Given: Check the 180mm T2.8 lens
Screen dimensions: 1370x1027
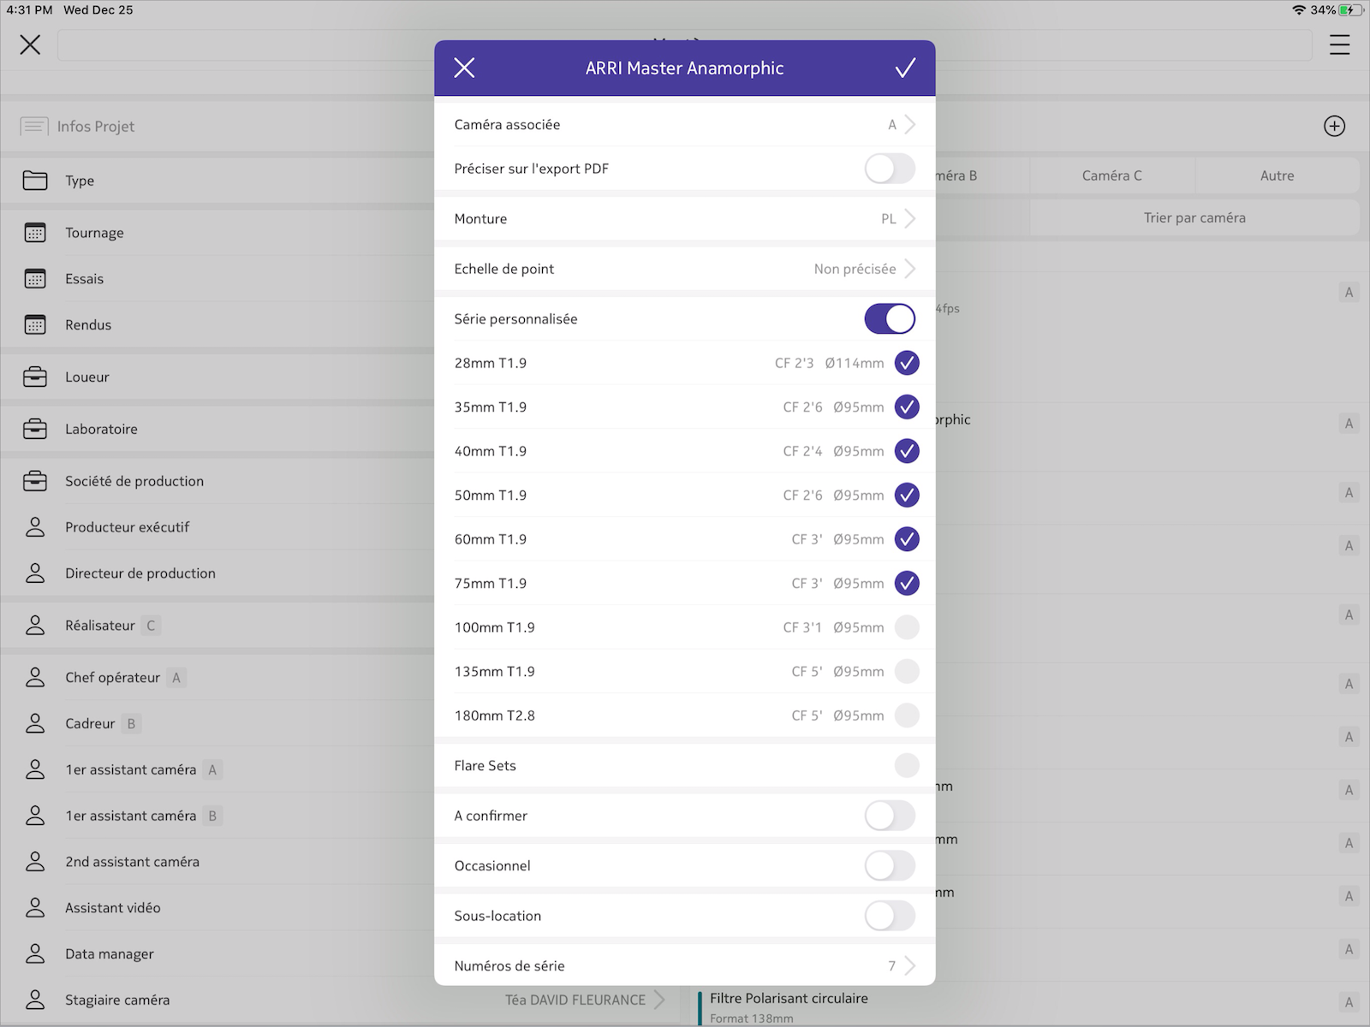Looking at the screenshot, I should coord(907,715).
